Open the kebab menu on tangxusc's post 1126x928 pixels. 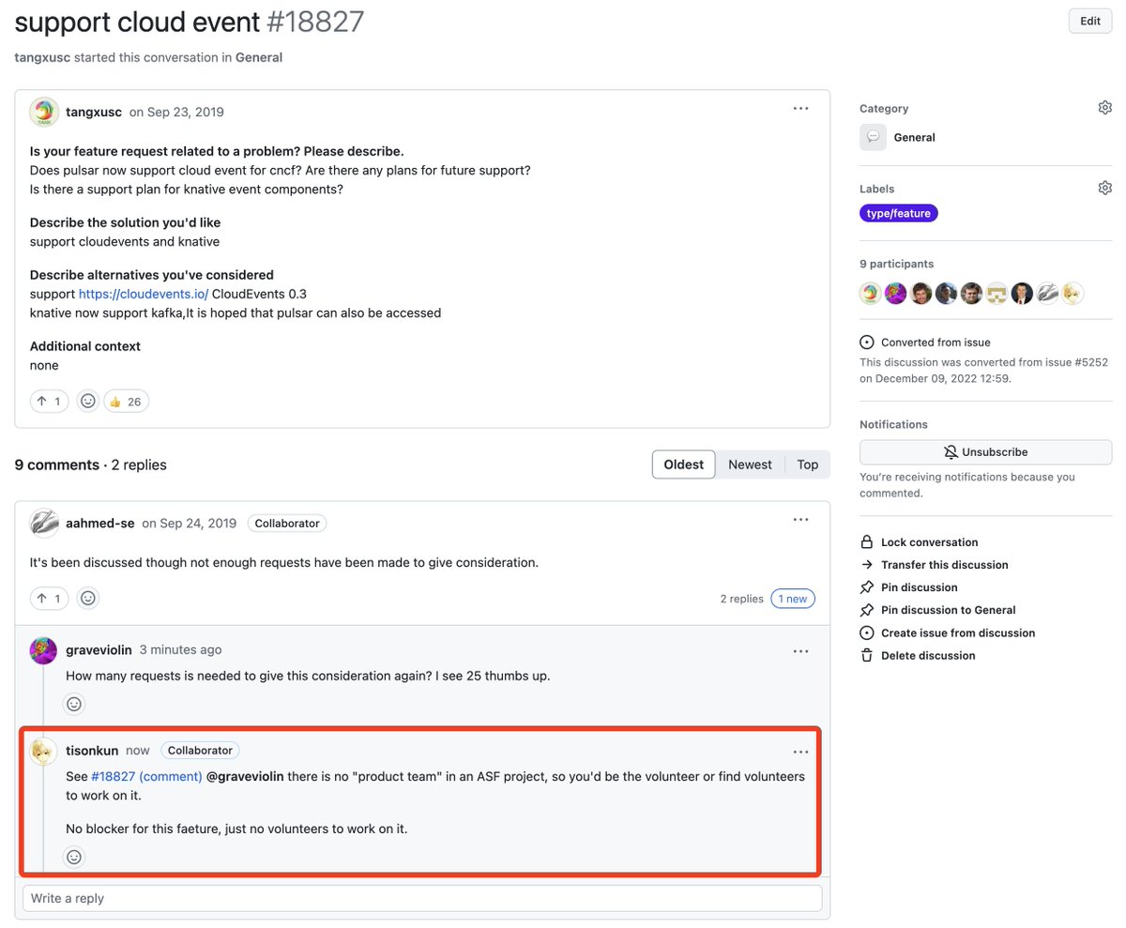(x=800, y=108)
